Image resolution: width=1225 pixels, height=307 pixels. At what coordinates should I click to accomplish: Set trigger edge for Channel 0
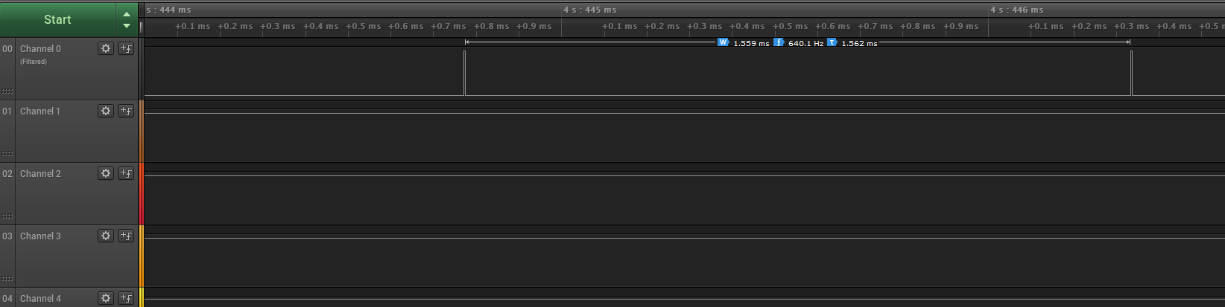126,48
